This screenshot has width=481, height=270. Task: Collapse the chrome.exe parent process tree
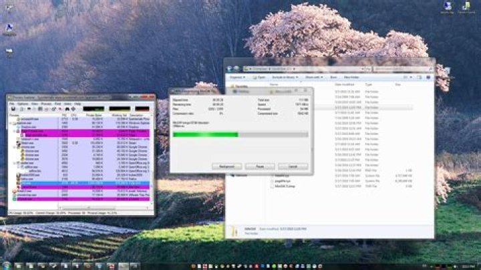pyautogui.click(x=15, y=147)
